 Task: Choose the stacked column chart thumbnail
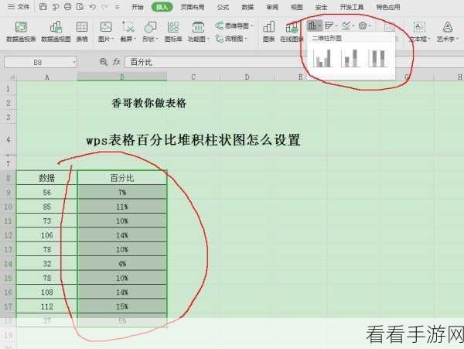coord(350,58)
